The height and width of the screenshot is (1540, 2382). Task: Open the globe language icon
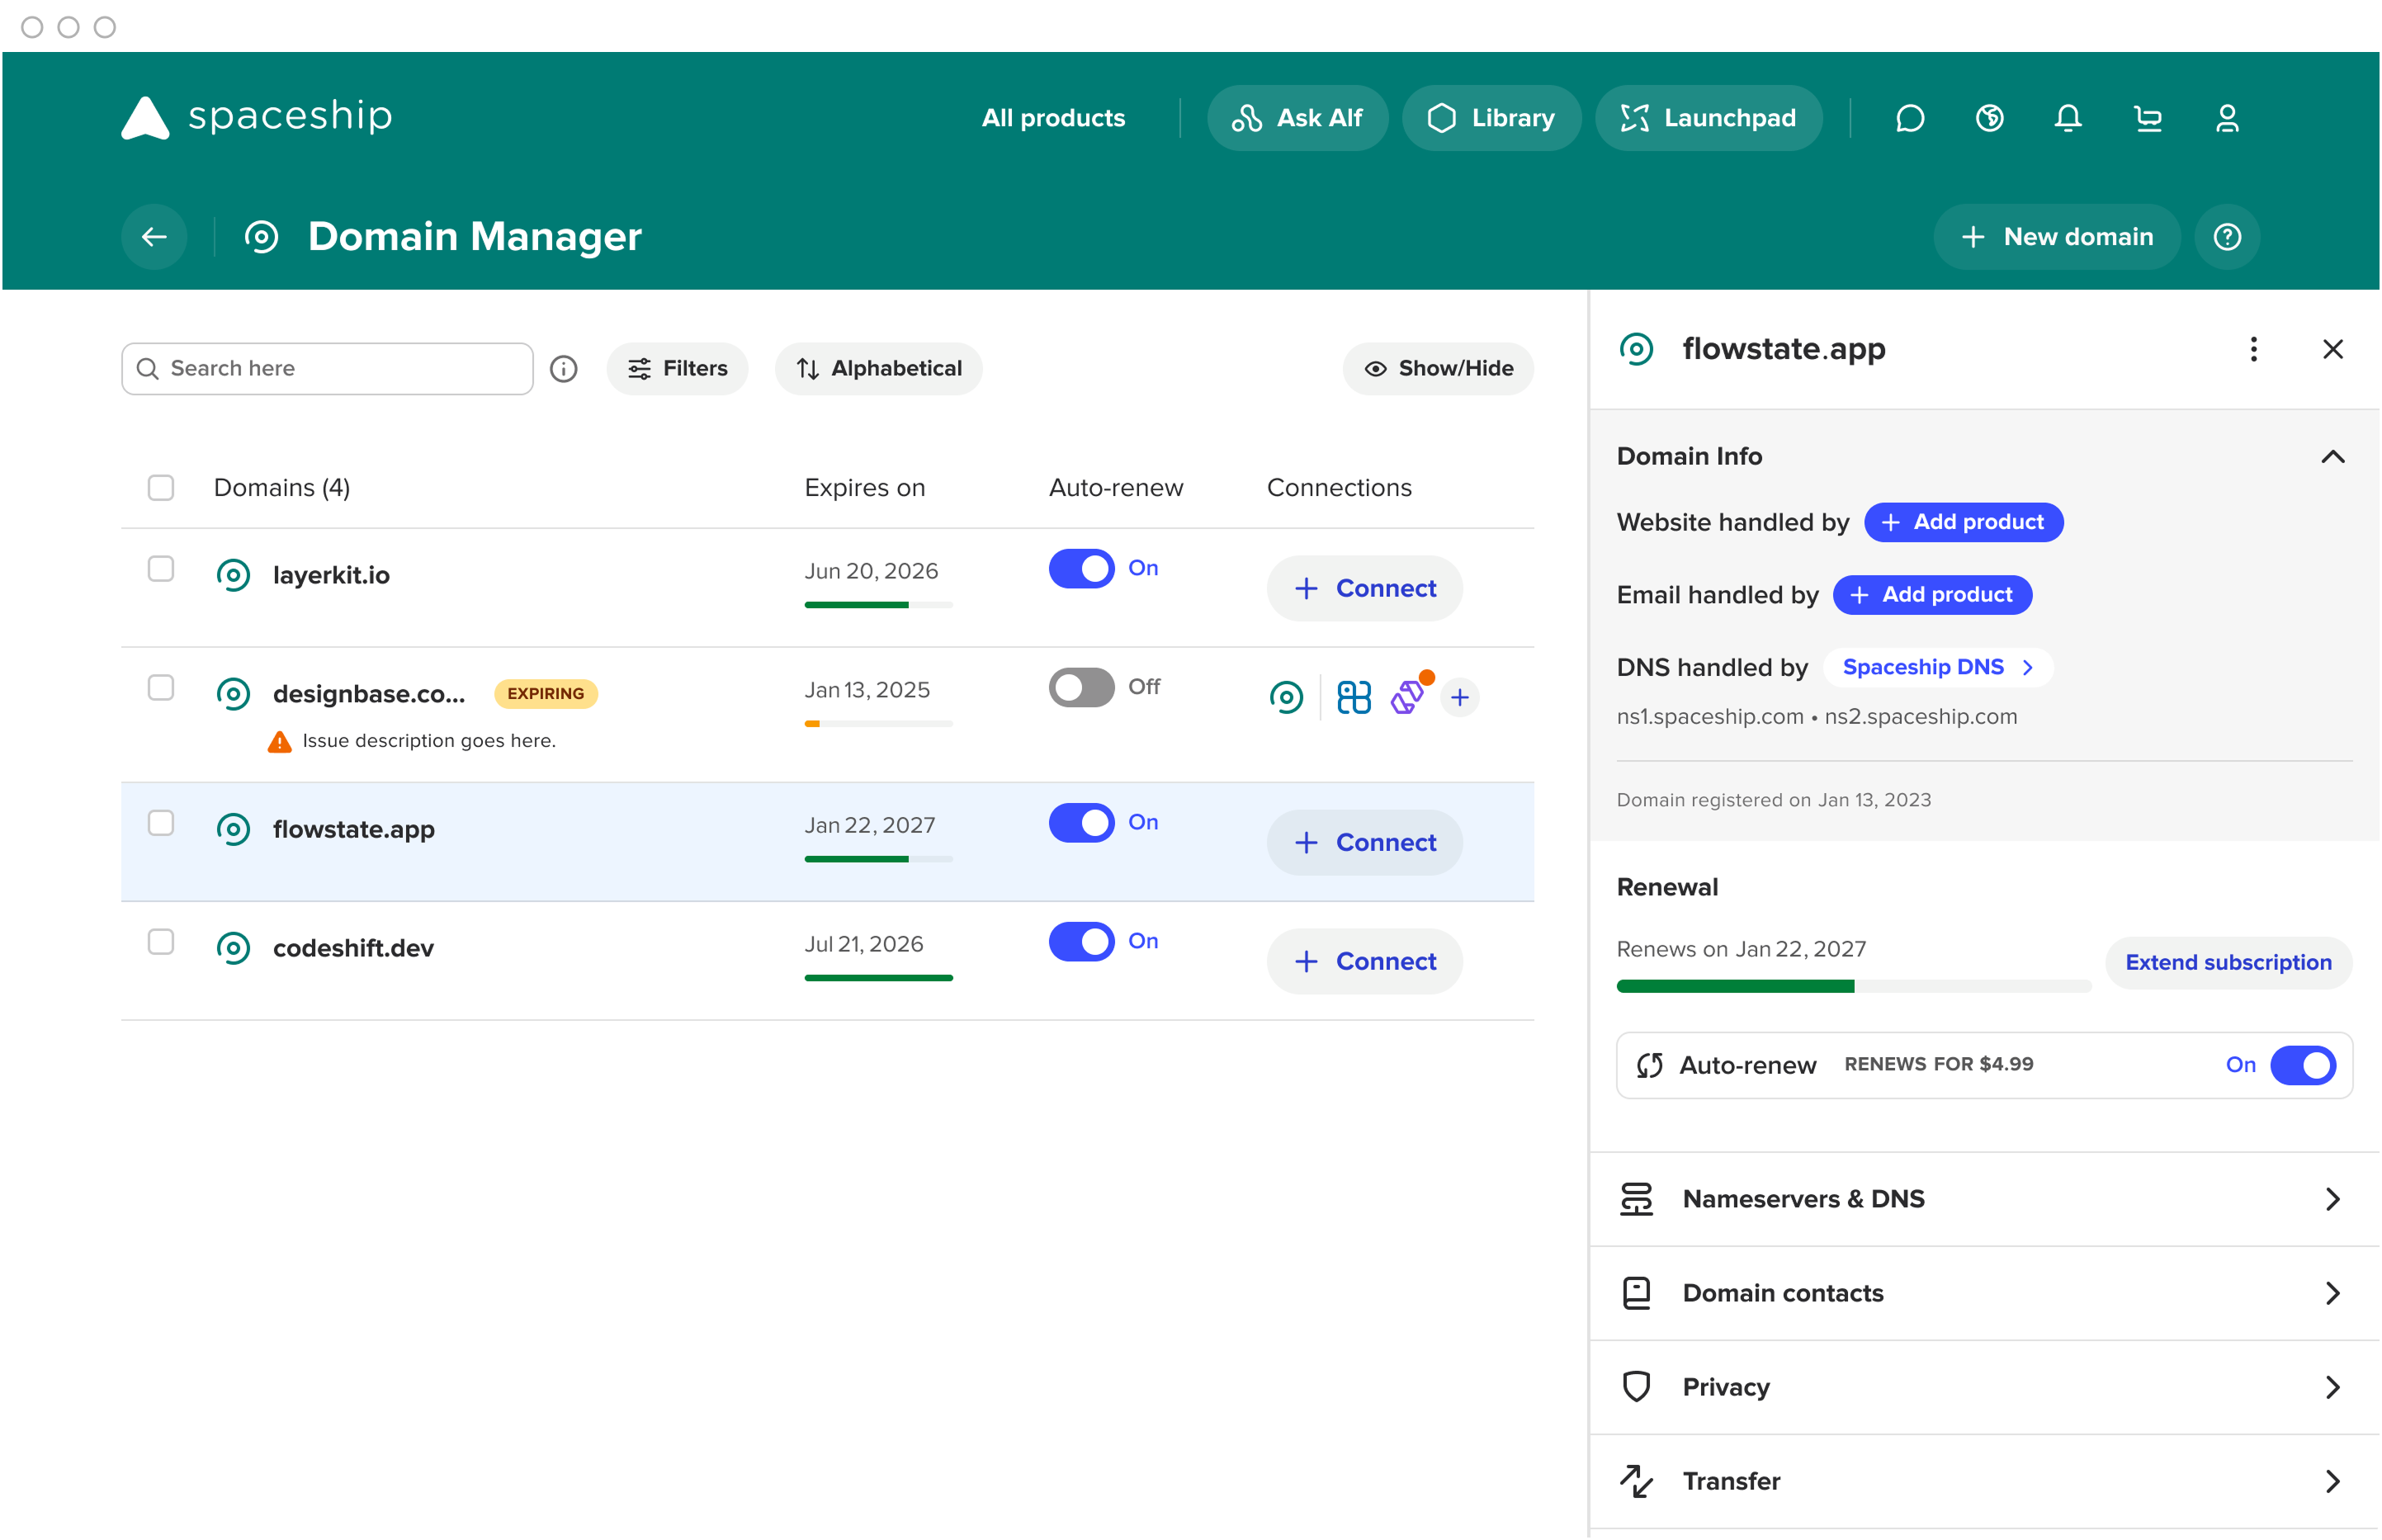tap(1990, 118)
